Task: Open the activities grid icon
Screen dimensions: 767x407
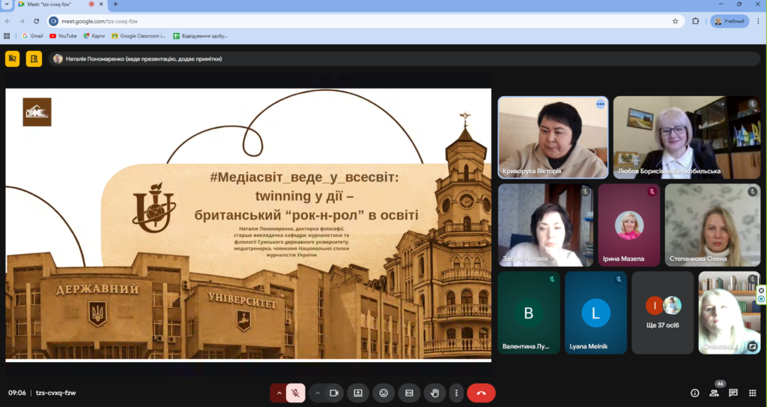Action: click(752, 393)
